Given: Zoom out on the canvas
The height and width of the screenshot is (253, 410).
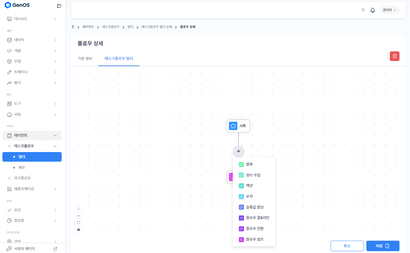Looking at the screenshot, I should pos(79,216).
